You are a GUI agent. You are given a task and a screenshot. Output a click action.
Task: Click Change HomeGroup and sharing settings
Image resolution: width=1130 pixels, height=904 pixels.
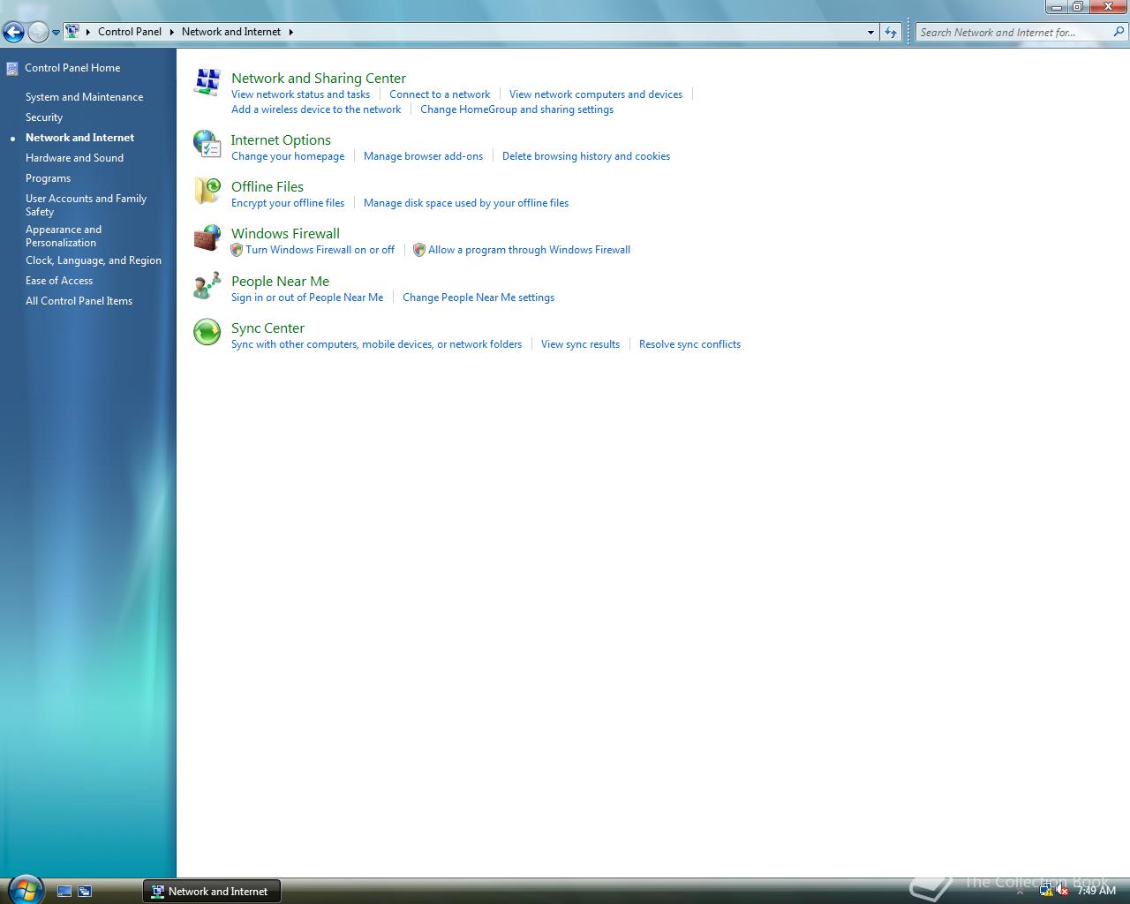[516, 109]
